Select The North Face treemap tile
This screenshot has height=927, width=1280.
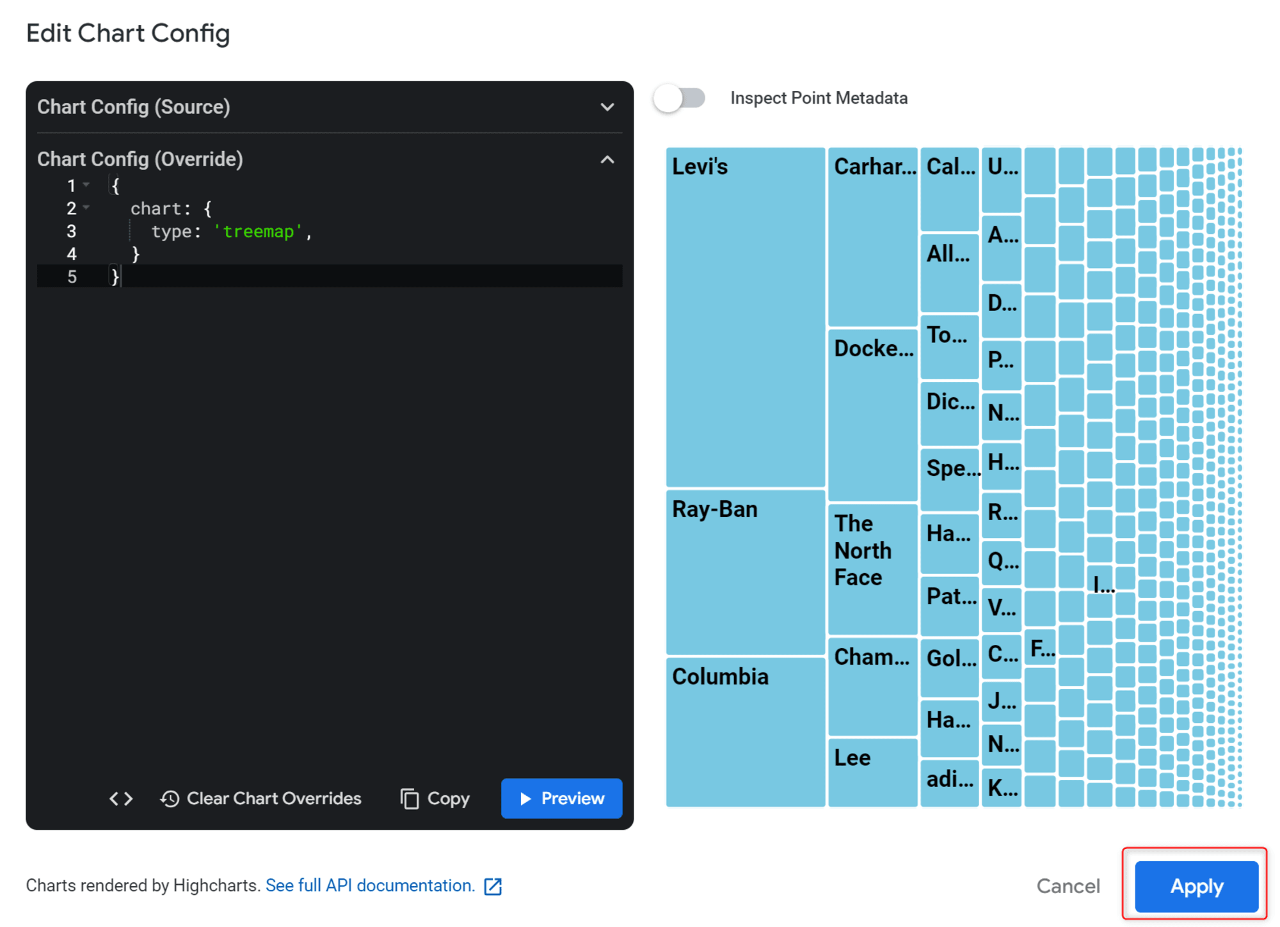pyautogui.click(x=873, y=569)
